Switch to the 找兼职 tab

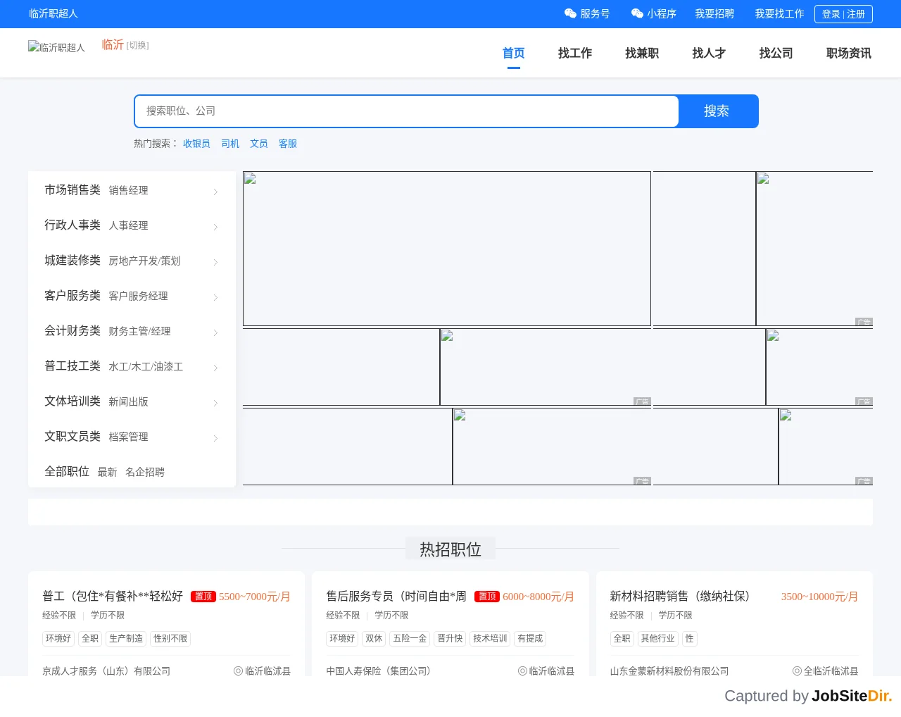[x=642, y=54]
